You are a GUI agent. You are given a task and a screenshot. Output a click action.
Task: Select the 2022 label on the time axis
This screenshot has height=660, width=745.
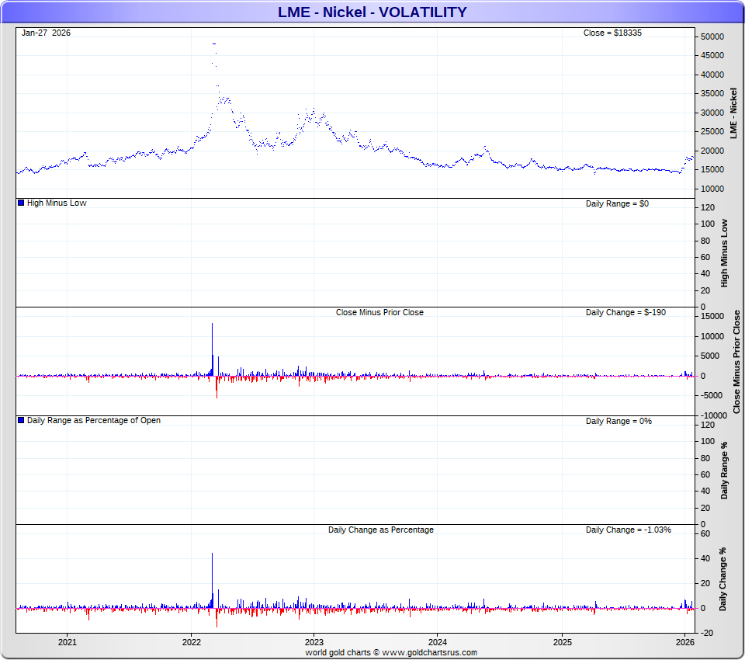click(191, 642)
